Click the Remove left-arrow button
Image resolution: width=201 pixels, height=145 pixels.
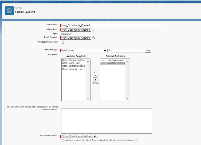[x=95, y=80]
